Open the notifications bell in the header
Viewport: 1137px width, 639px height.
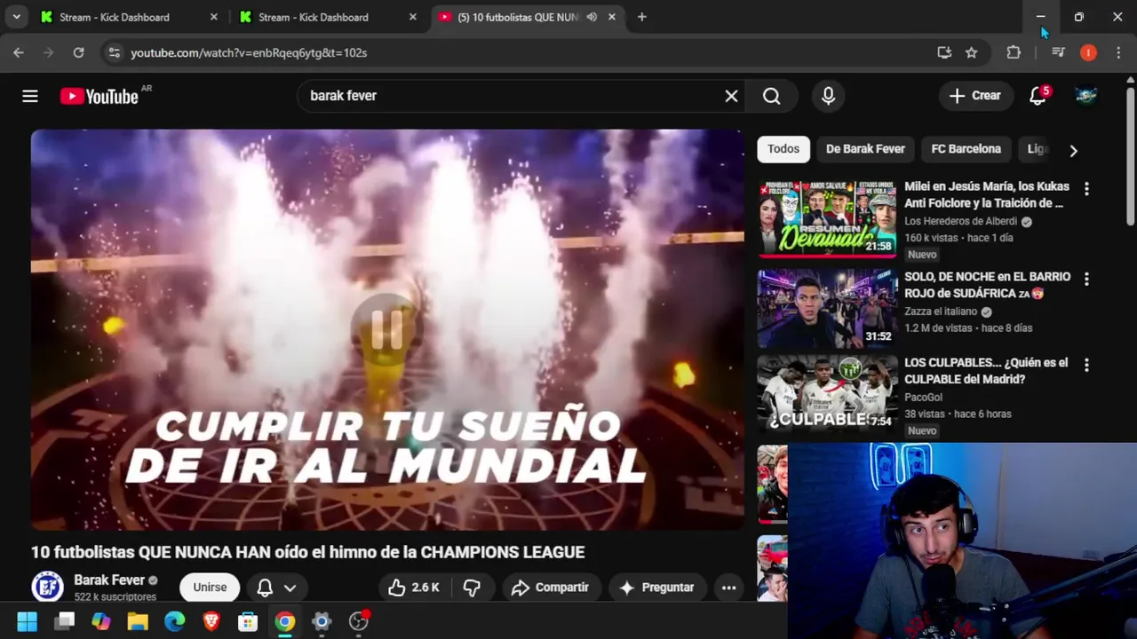[1038, 96]
